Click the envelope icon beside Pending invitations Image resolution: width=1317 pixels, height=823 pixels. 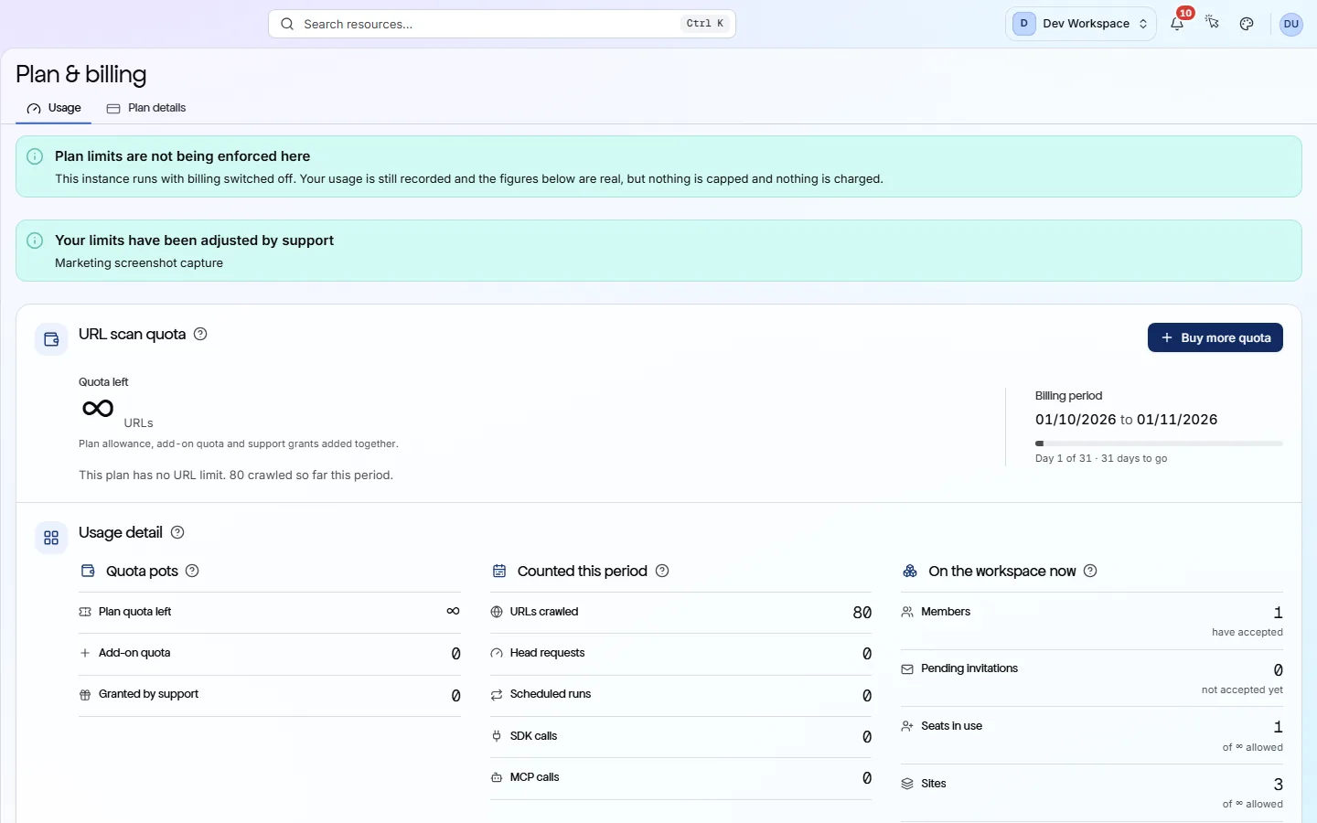point(907,669)
